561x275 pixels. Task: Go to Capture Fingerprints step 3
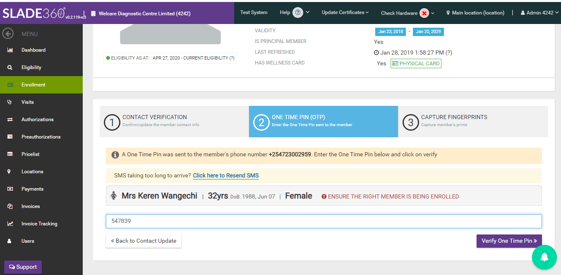473,122
